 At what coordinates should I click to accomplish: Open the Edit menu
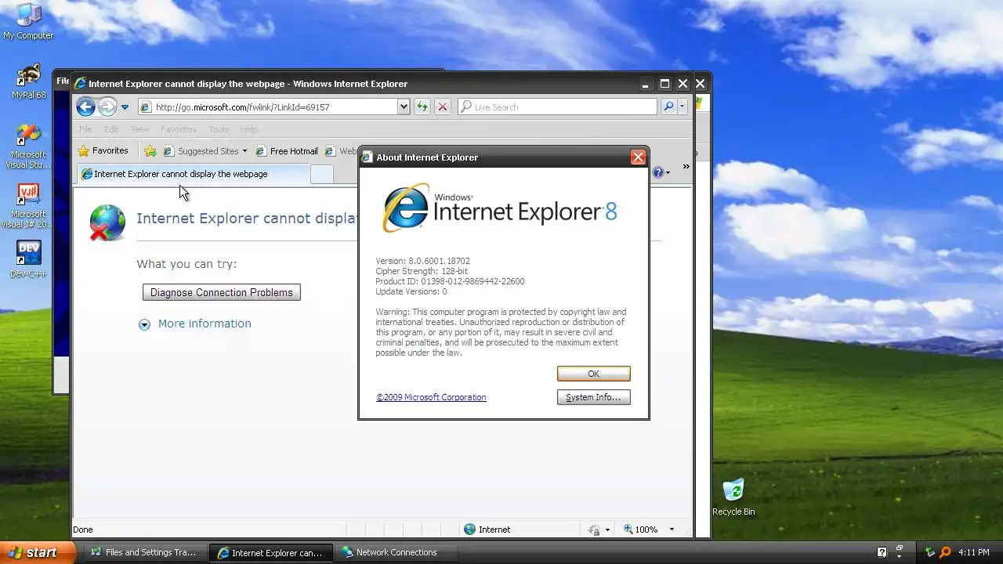point(111,129)
